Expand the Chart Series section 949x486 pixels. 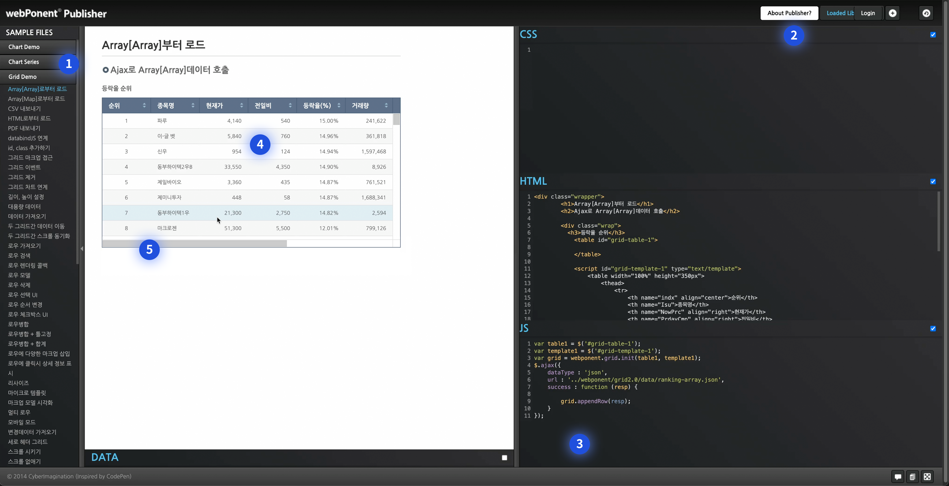pyautogui.click(x=23, y=62)
